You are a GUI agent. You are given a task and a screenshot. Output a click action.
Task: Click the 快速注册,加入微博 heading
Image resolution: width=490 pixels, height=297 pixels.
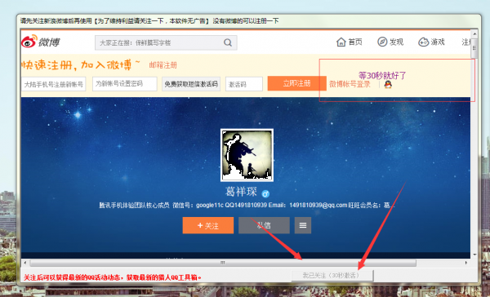point(81,65)
